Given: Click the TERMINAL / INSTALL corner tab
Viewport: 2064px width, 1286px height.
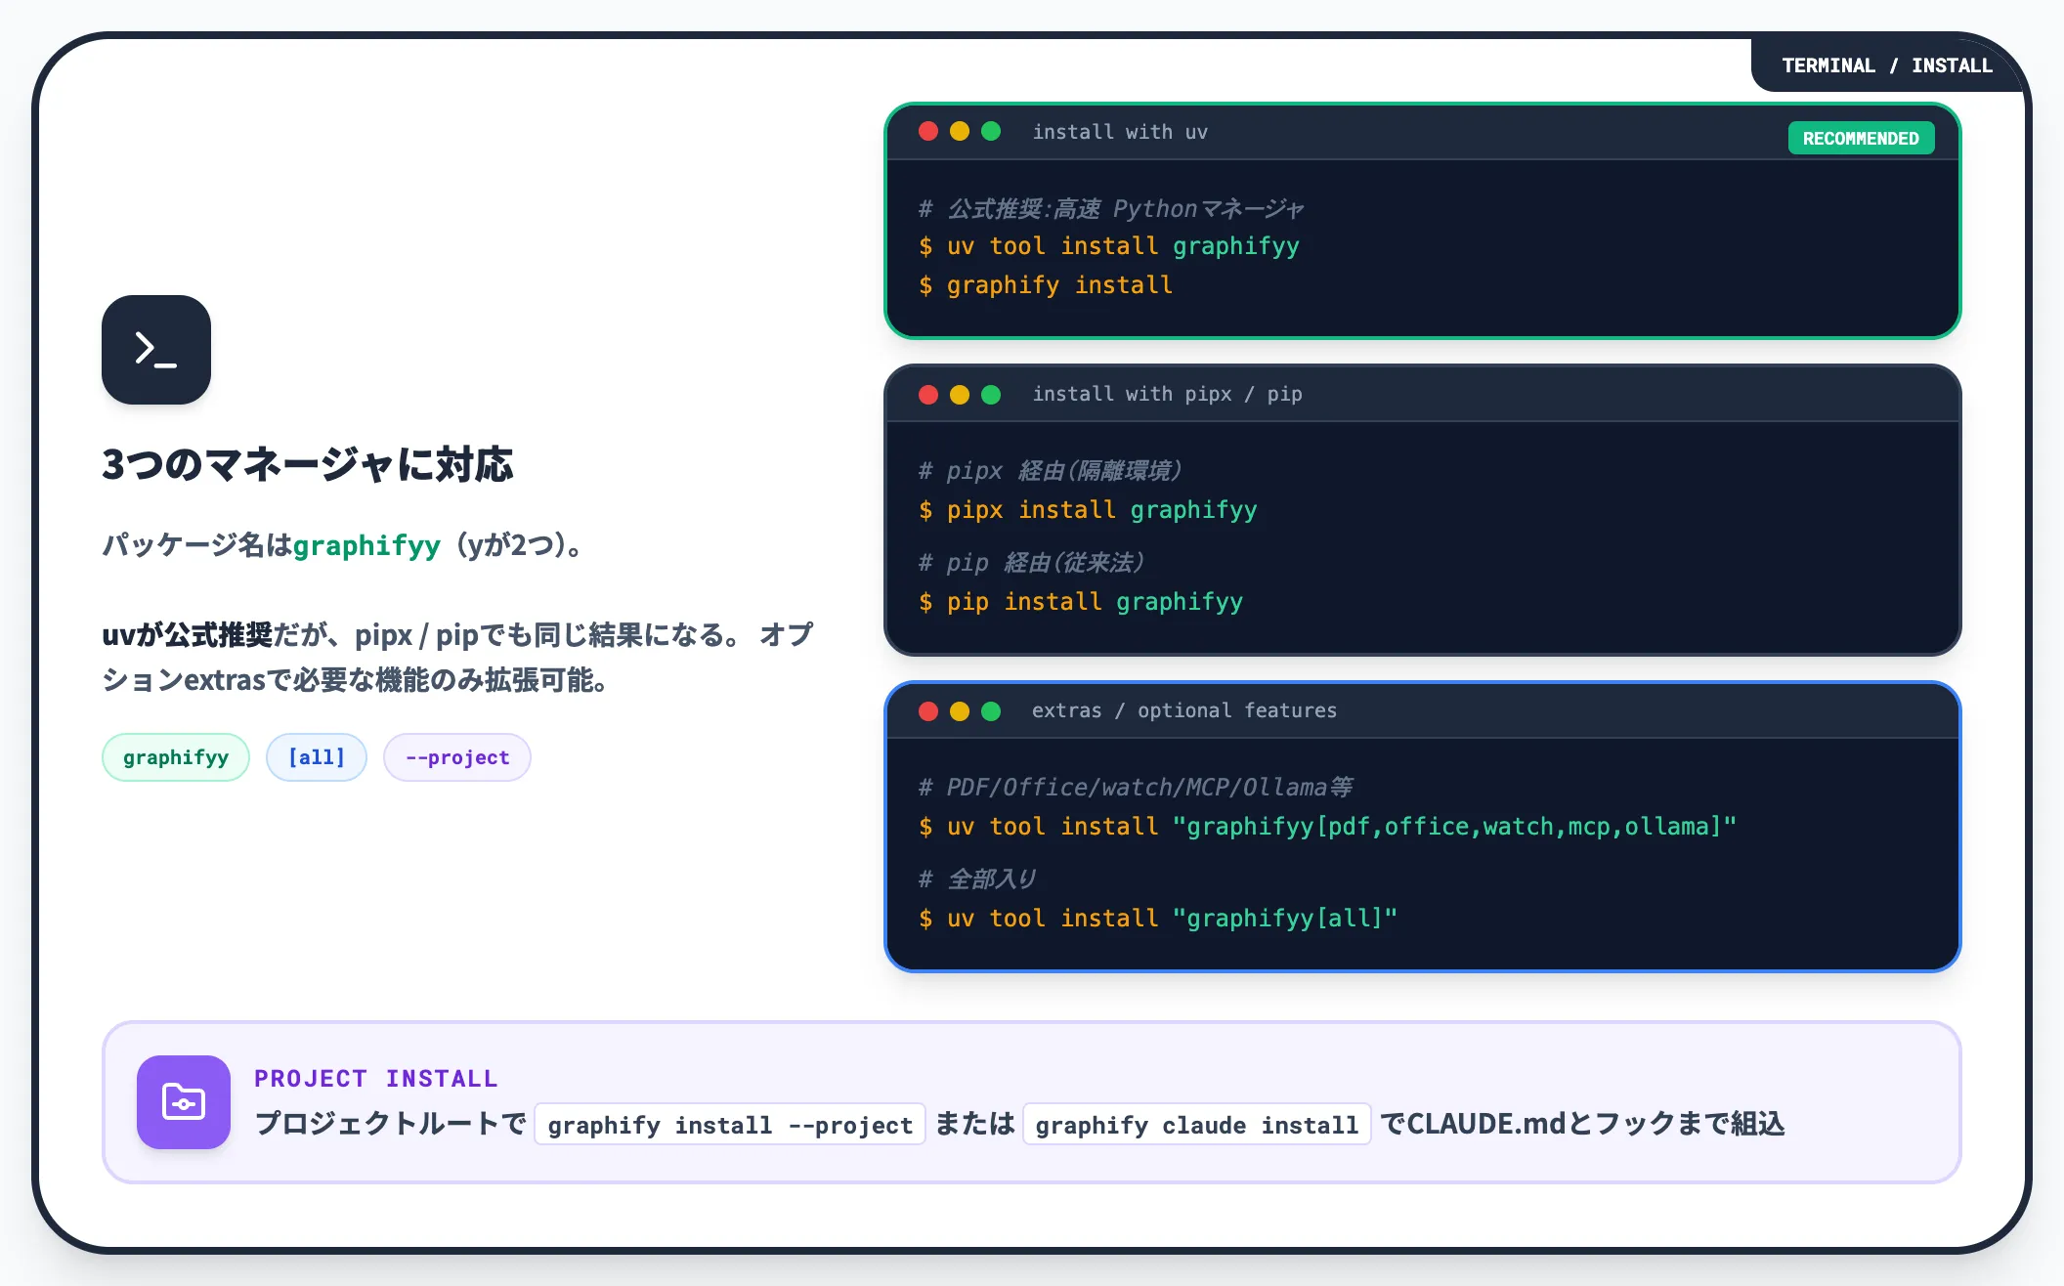Looking at the screenshot, I should [x=1886, y=65].
